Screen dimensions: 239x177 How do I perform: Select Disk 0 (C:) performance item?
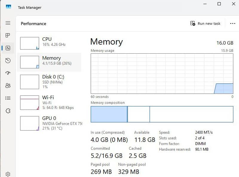point(49,82)
